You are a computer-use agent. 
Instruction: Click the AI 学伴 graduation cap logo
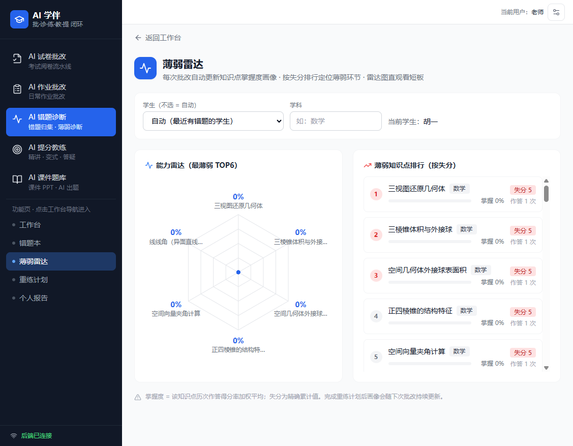point(19,19)
